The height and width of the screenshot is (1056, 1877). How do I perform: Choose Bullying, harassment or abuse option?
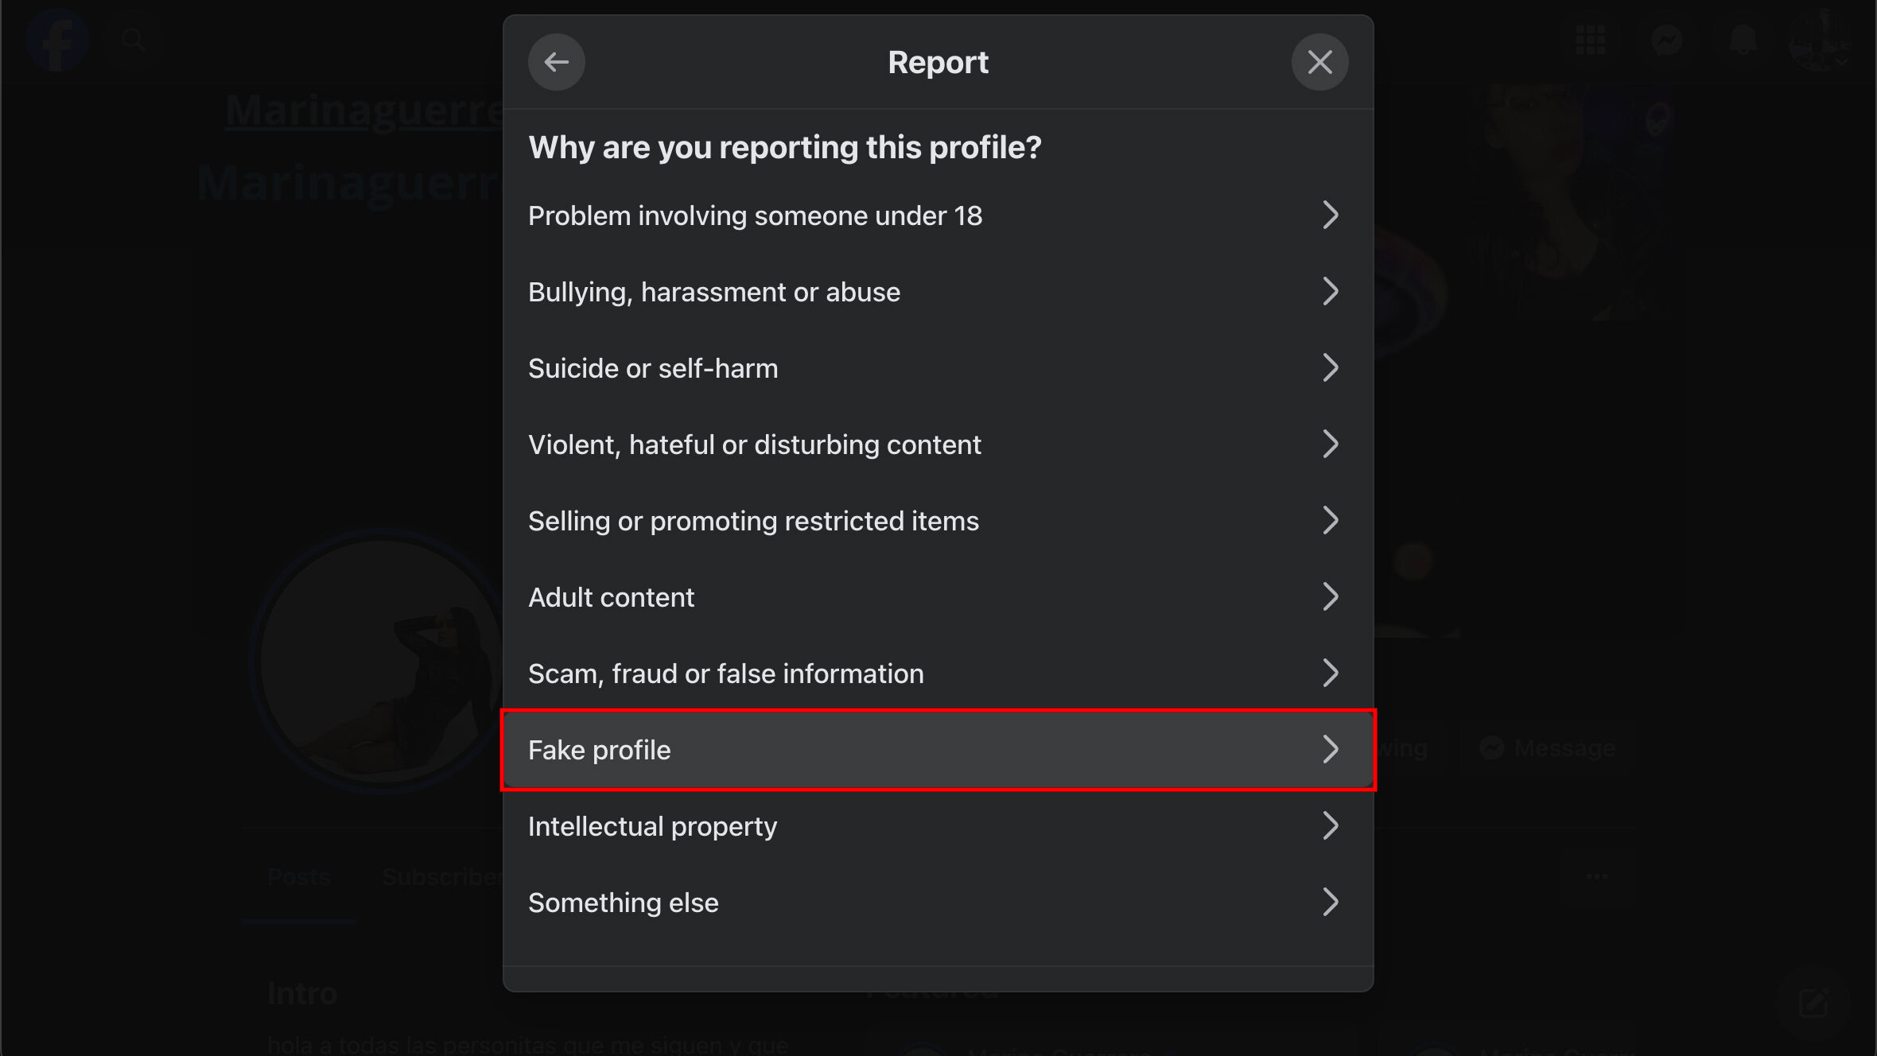click(713, 292)
